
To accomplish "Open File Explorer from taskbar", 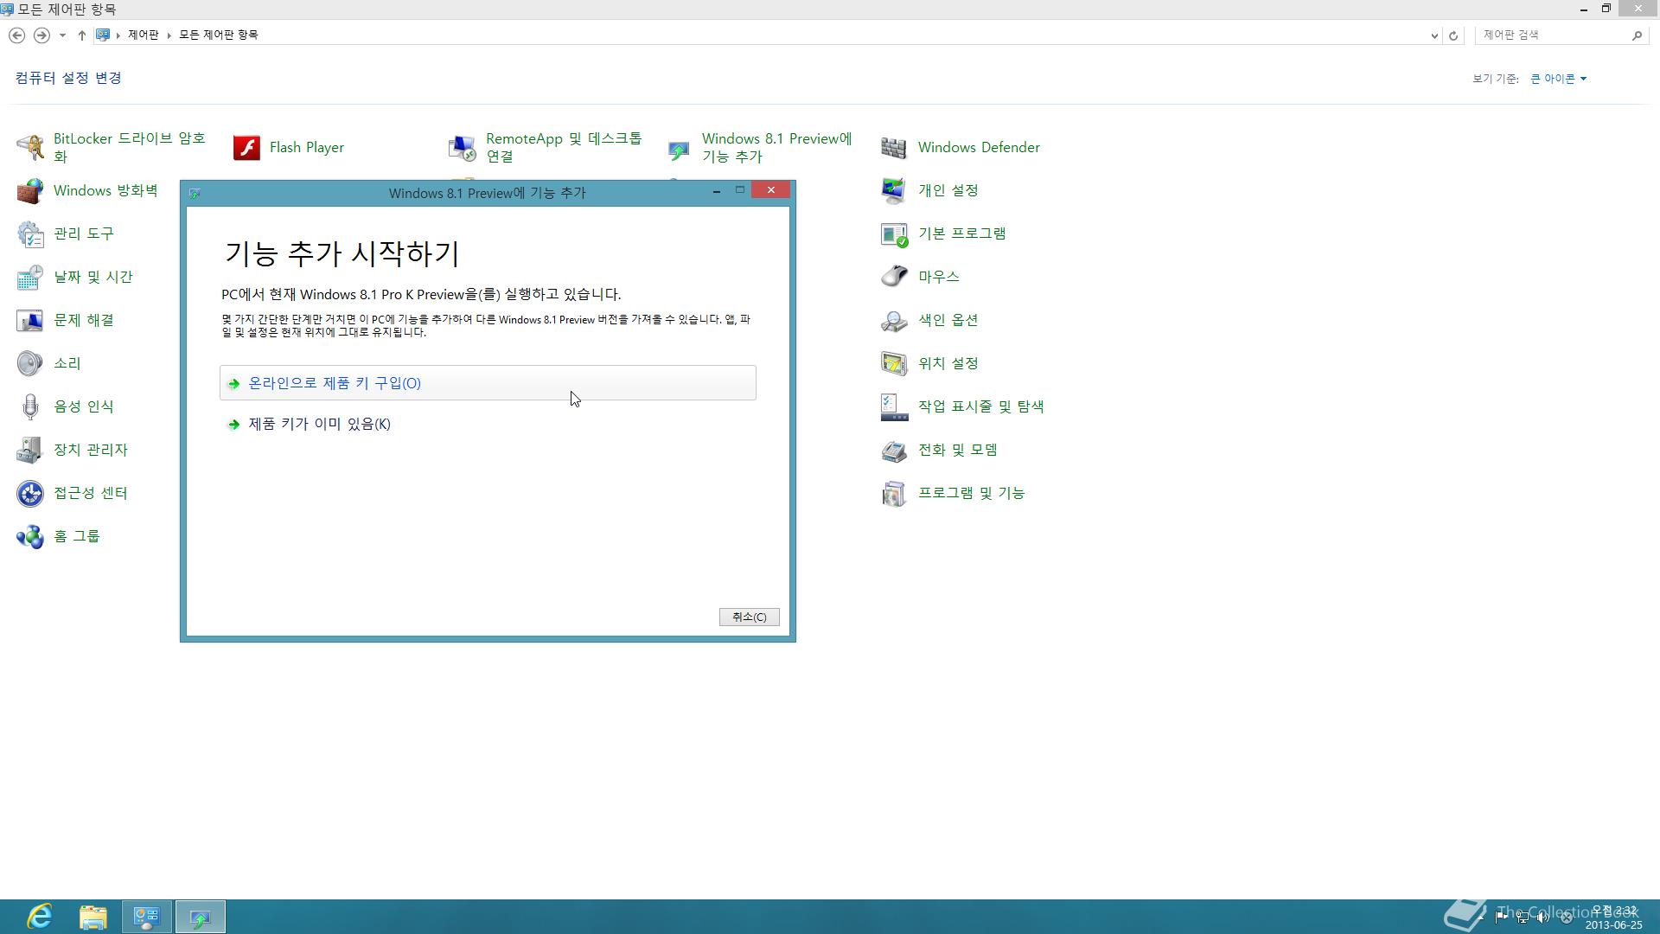I will tap(93, 917).
